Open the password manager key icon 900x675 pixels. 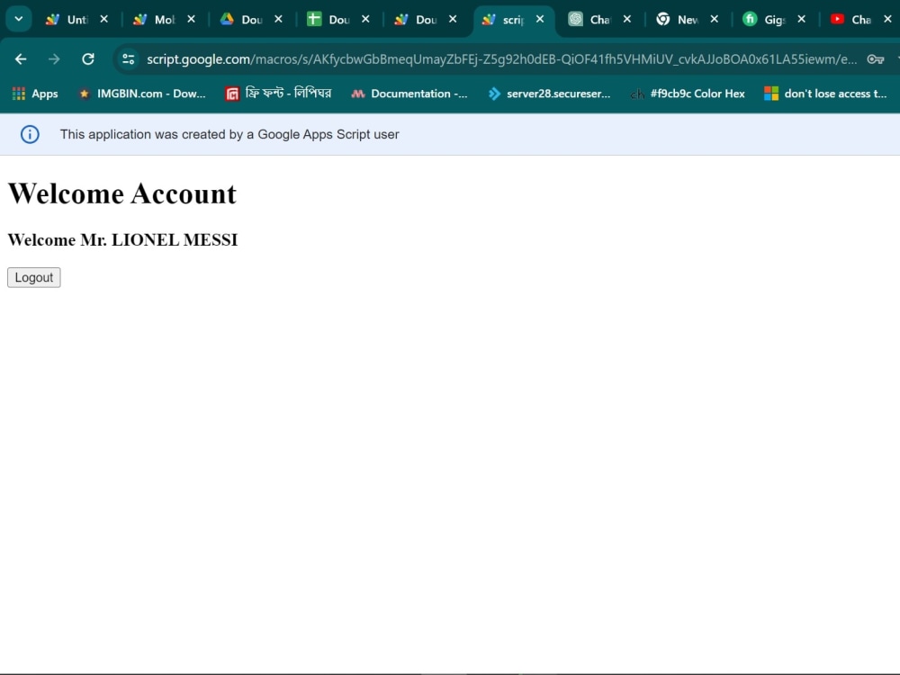[876, 59]
